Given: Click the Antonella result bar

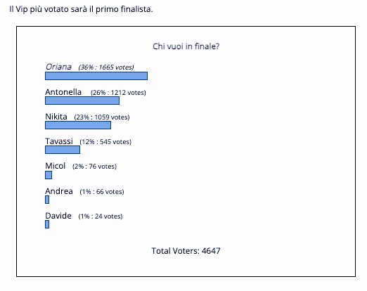Looking at the screenshot, I should tap(82, 101).
